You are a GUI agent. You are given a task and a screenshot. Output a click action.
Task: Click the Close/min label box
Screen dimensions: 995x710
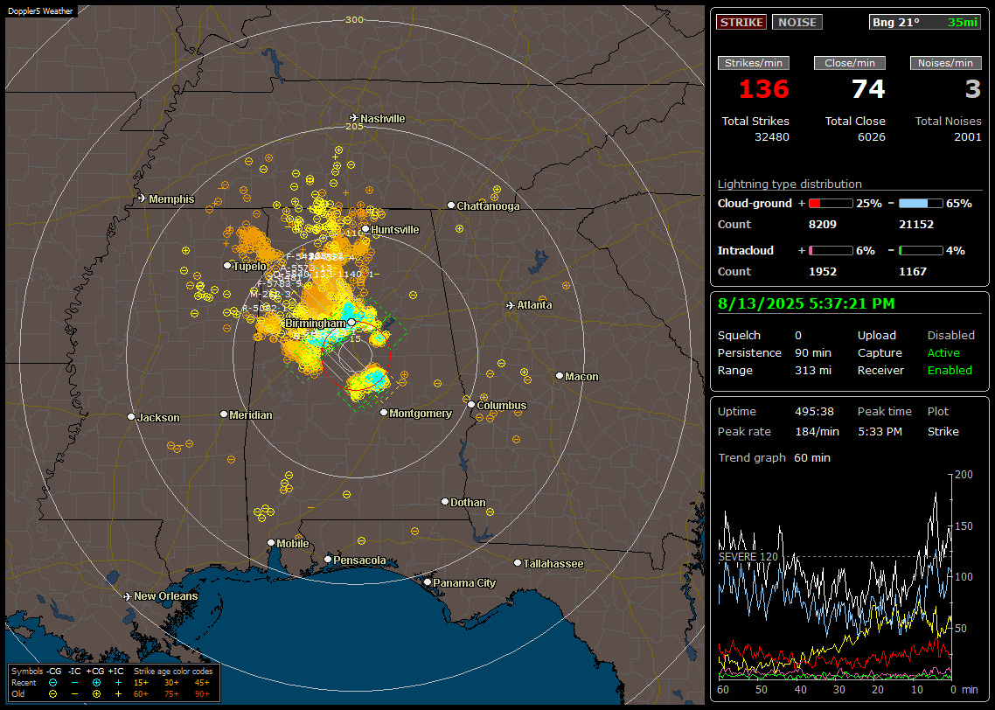click(x=850, y=63)
